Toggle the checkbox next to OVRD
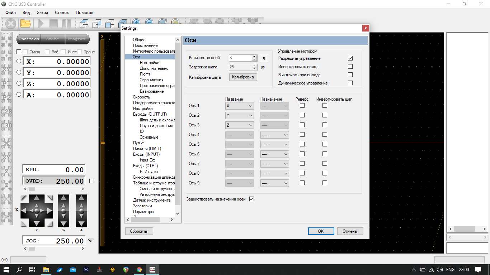 (91, 181)
